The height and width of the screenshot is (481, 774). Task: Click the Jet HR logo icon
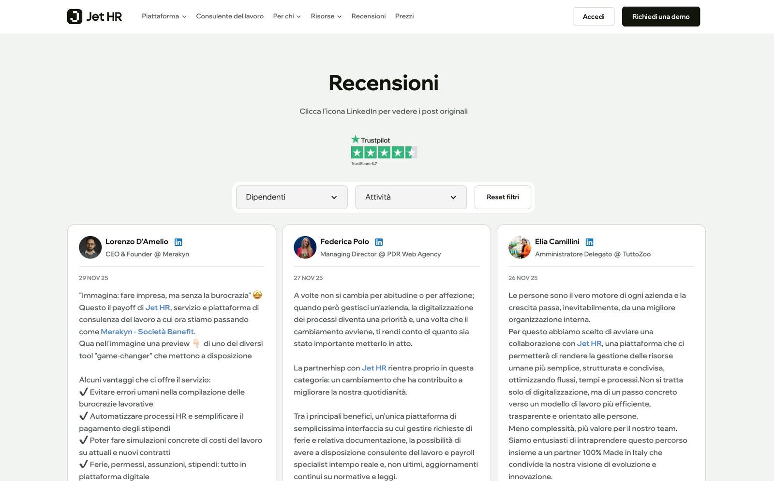coord(74,16)
